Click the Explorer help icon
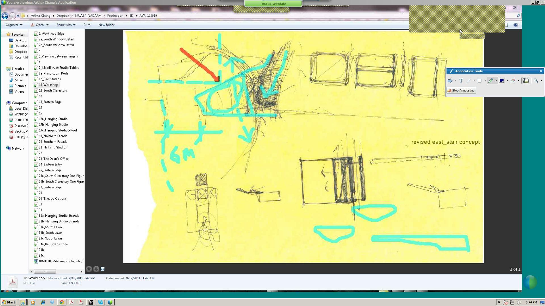 516,25
